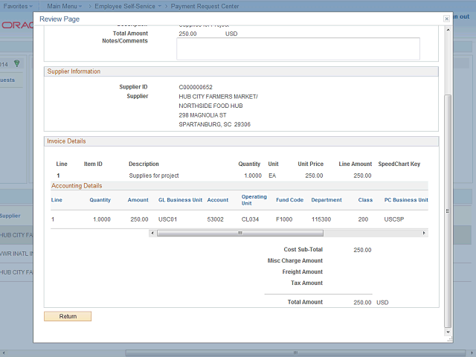Image resolution: width=476 pixels, height=357 pixels.
Task: Click the PC Business Unit column header
Action: (x=406, y=200)
